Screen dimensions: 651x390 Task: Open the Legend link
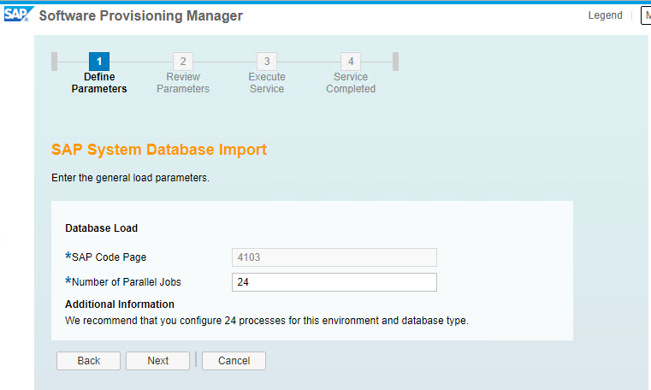tap(605, 15)
